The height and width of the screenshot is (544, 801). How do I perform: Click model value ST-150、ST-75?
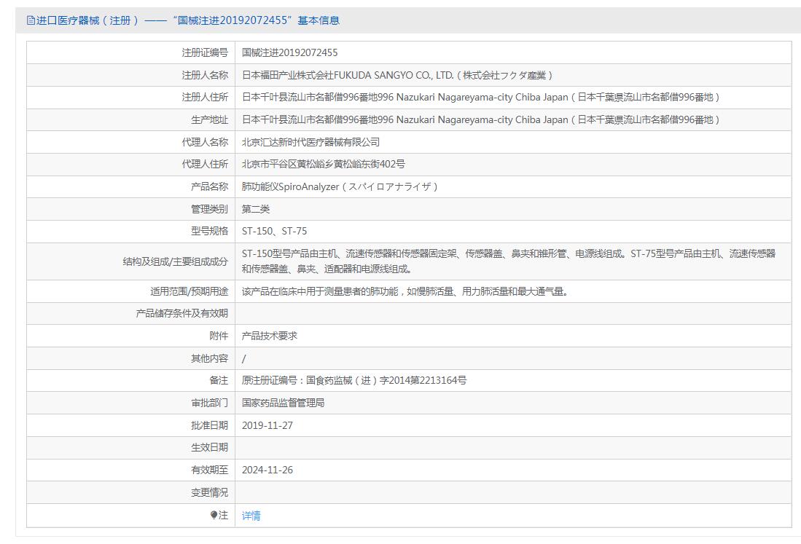274,231
